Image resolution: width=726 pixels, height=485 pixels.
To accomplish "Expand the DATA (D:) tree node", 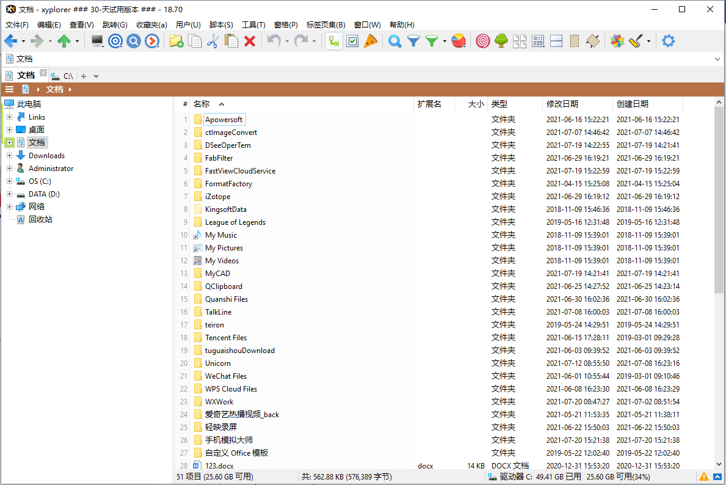I will (x=9, y=194).
